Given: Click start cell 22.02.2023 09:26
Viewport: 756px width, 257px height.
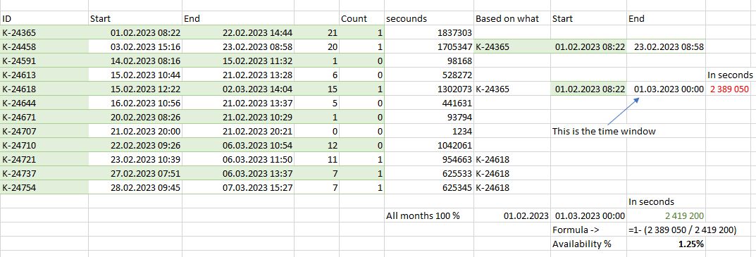Looking at the screenshot, I should pos(135,144).
